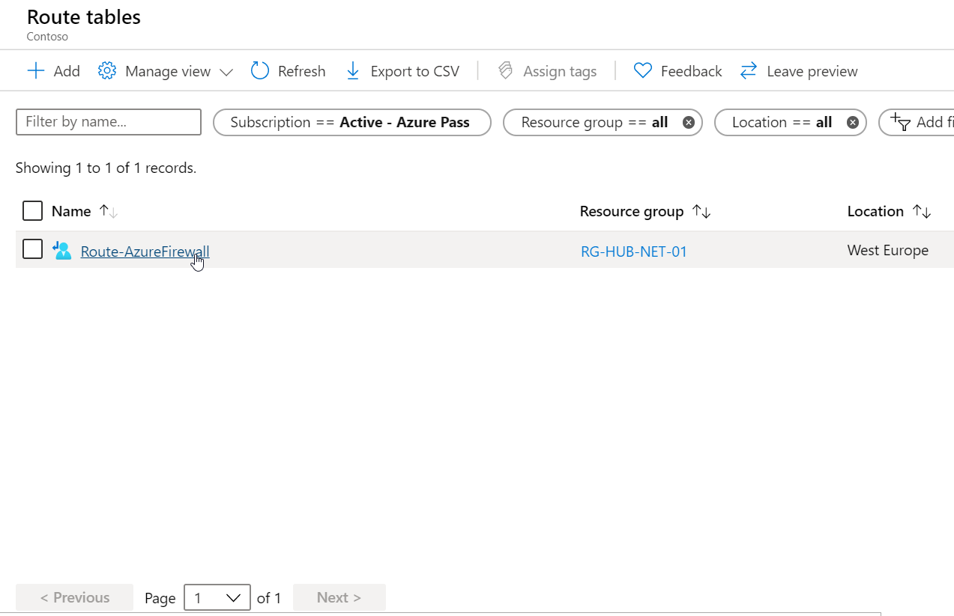
Task: Click the Feedback label
Action: [691, 71]
